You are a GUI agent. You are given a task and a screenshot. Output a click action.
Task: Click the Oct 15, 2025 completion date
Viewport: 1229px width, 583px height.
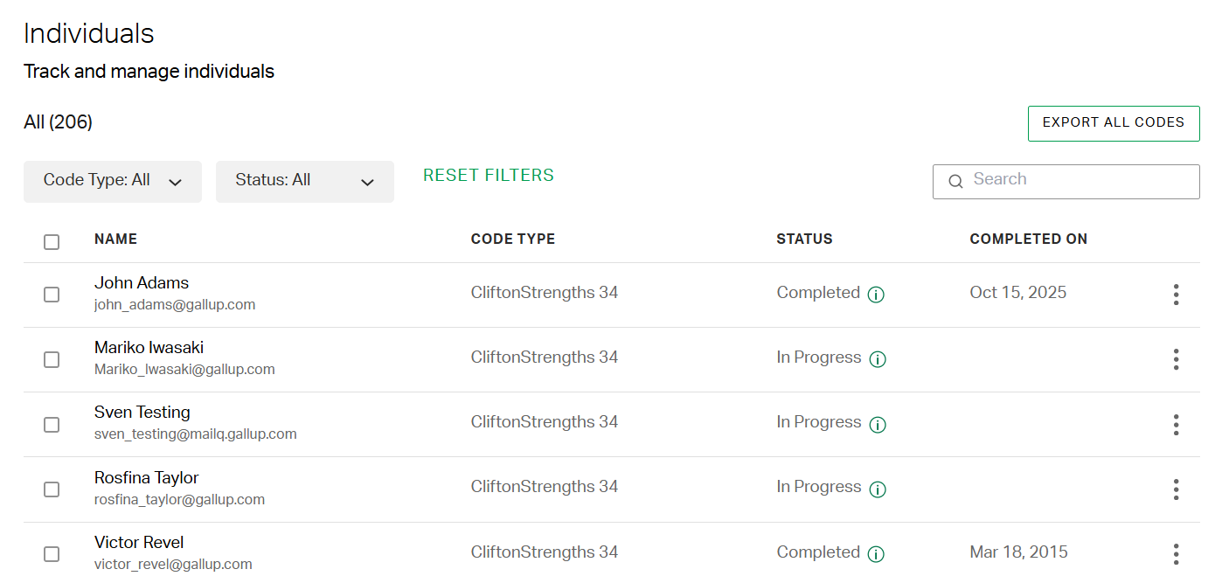click(1018, 293)
